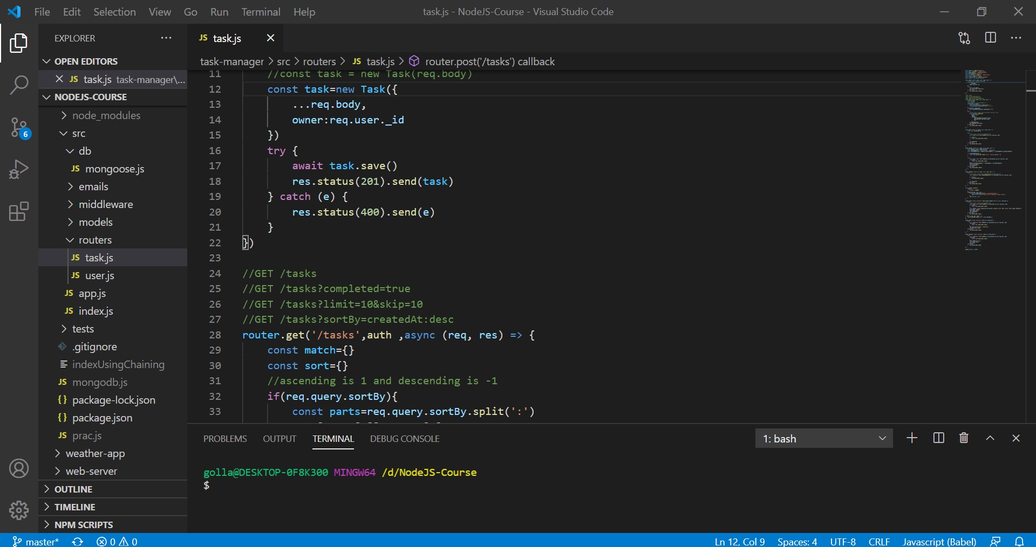The height and width of the screenshot is (547, 1036).
Task: Open the Selection menu
Action: click(x=114, y=12)
